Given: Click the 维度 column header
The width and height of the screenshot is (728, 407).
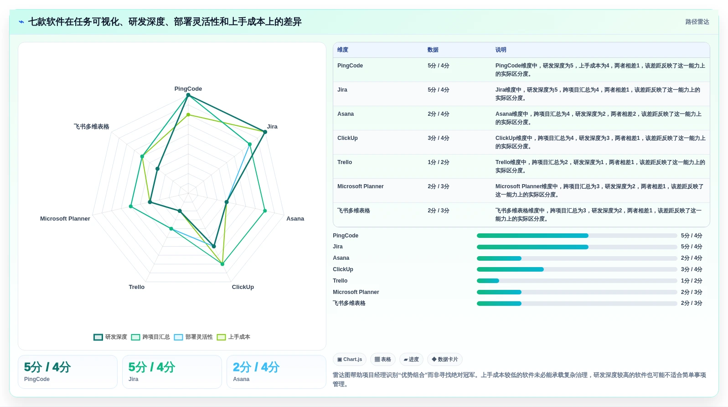Looking at the screenshot, I should point(343,50).
